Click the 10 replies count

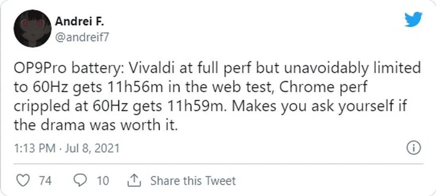pos(103,181)
